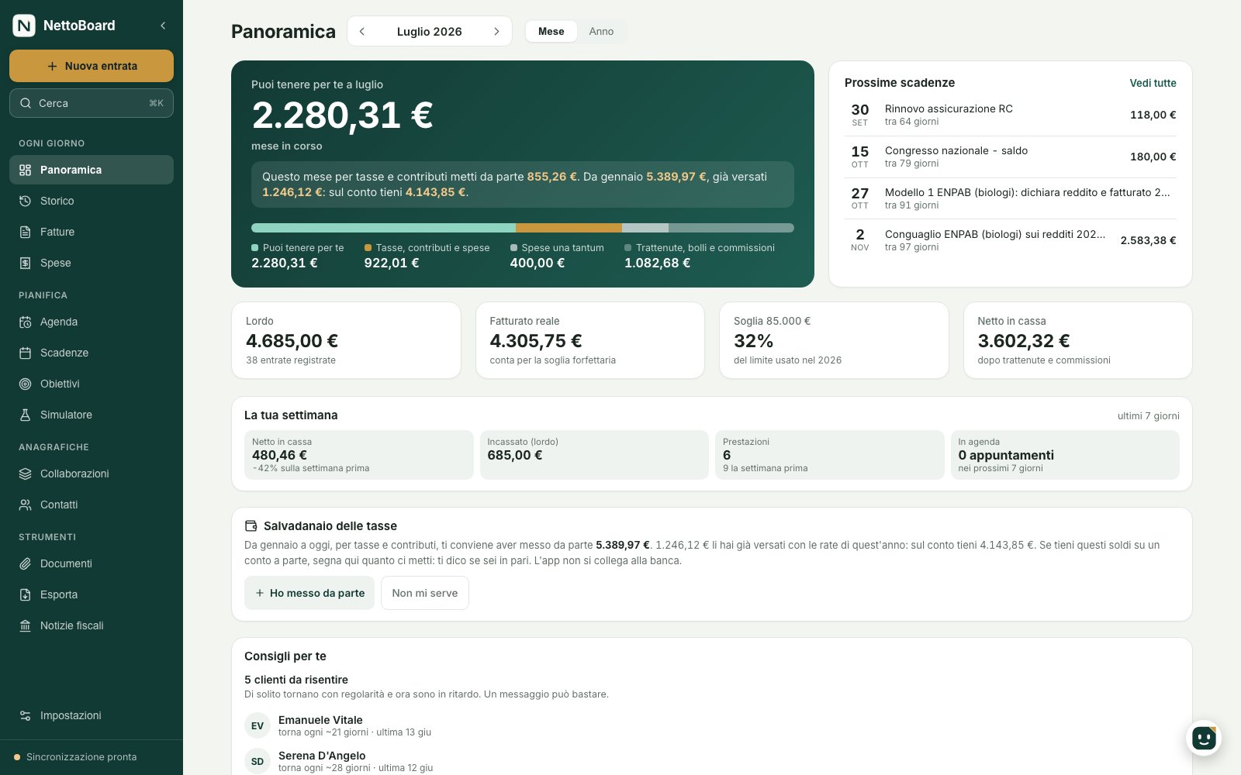Open Conguaglio ENPAB deadline row
This screenshot has height=775, width=1241.
[1011, 240]
